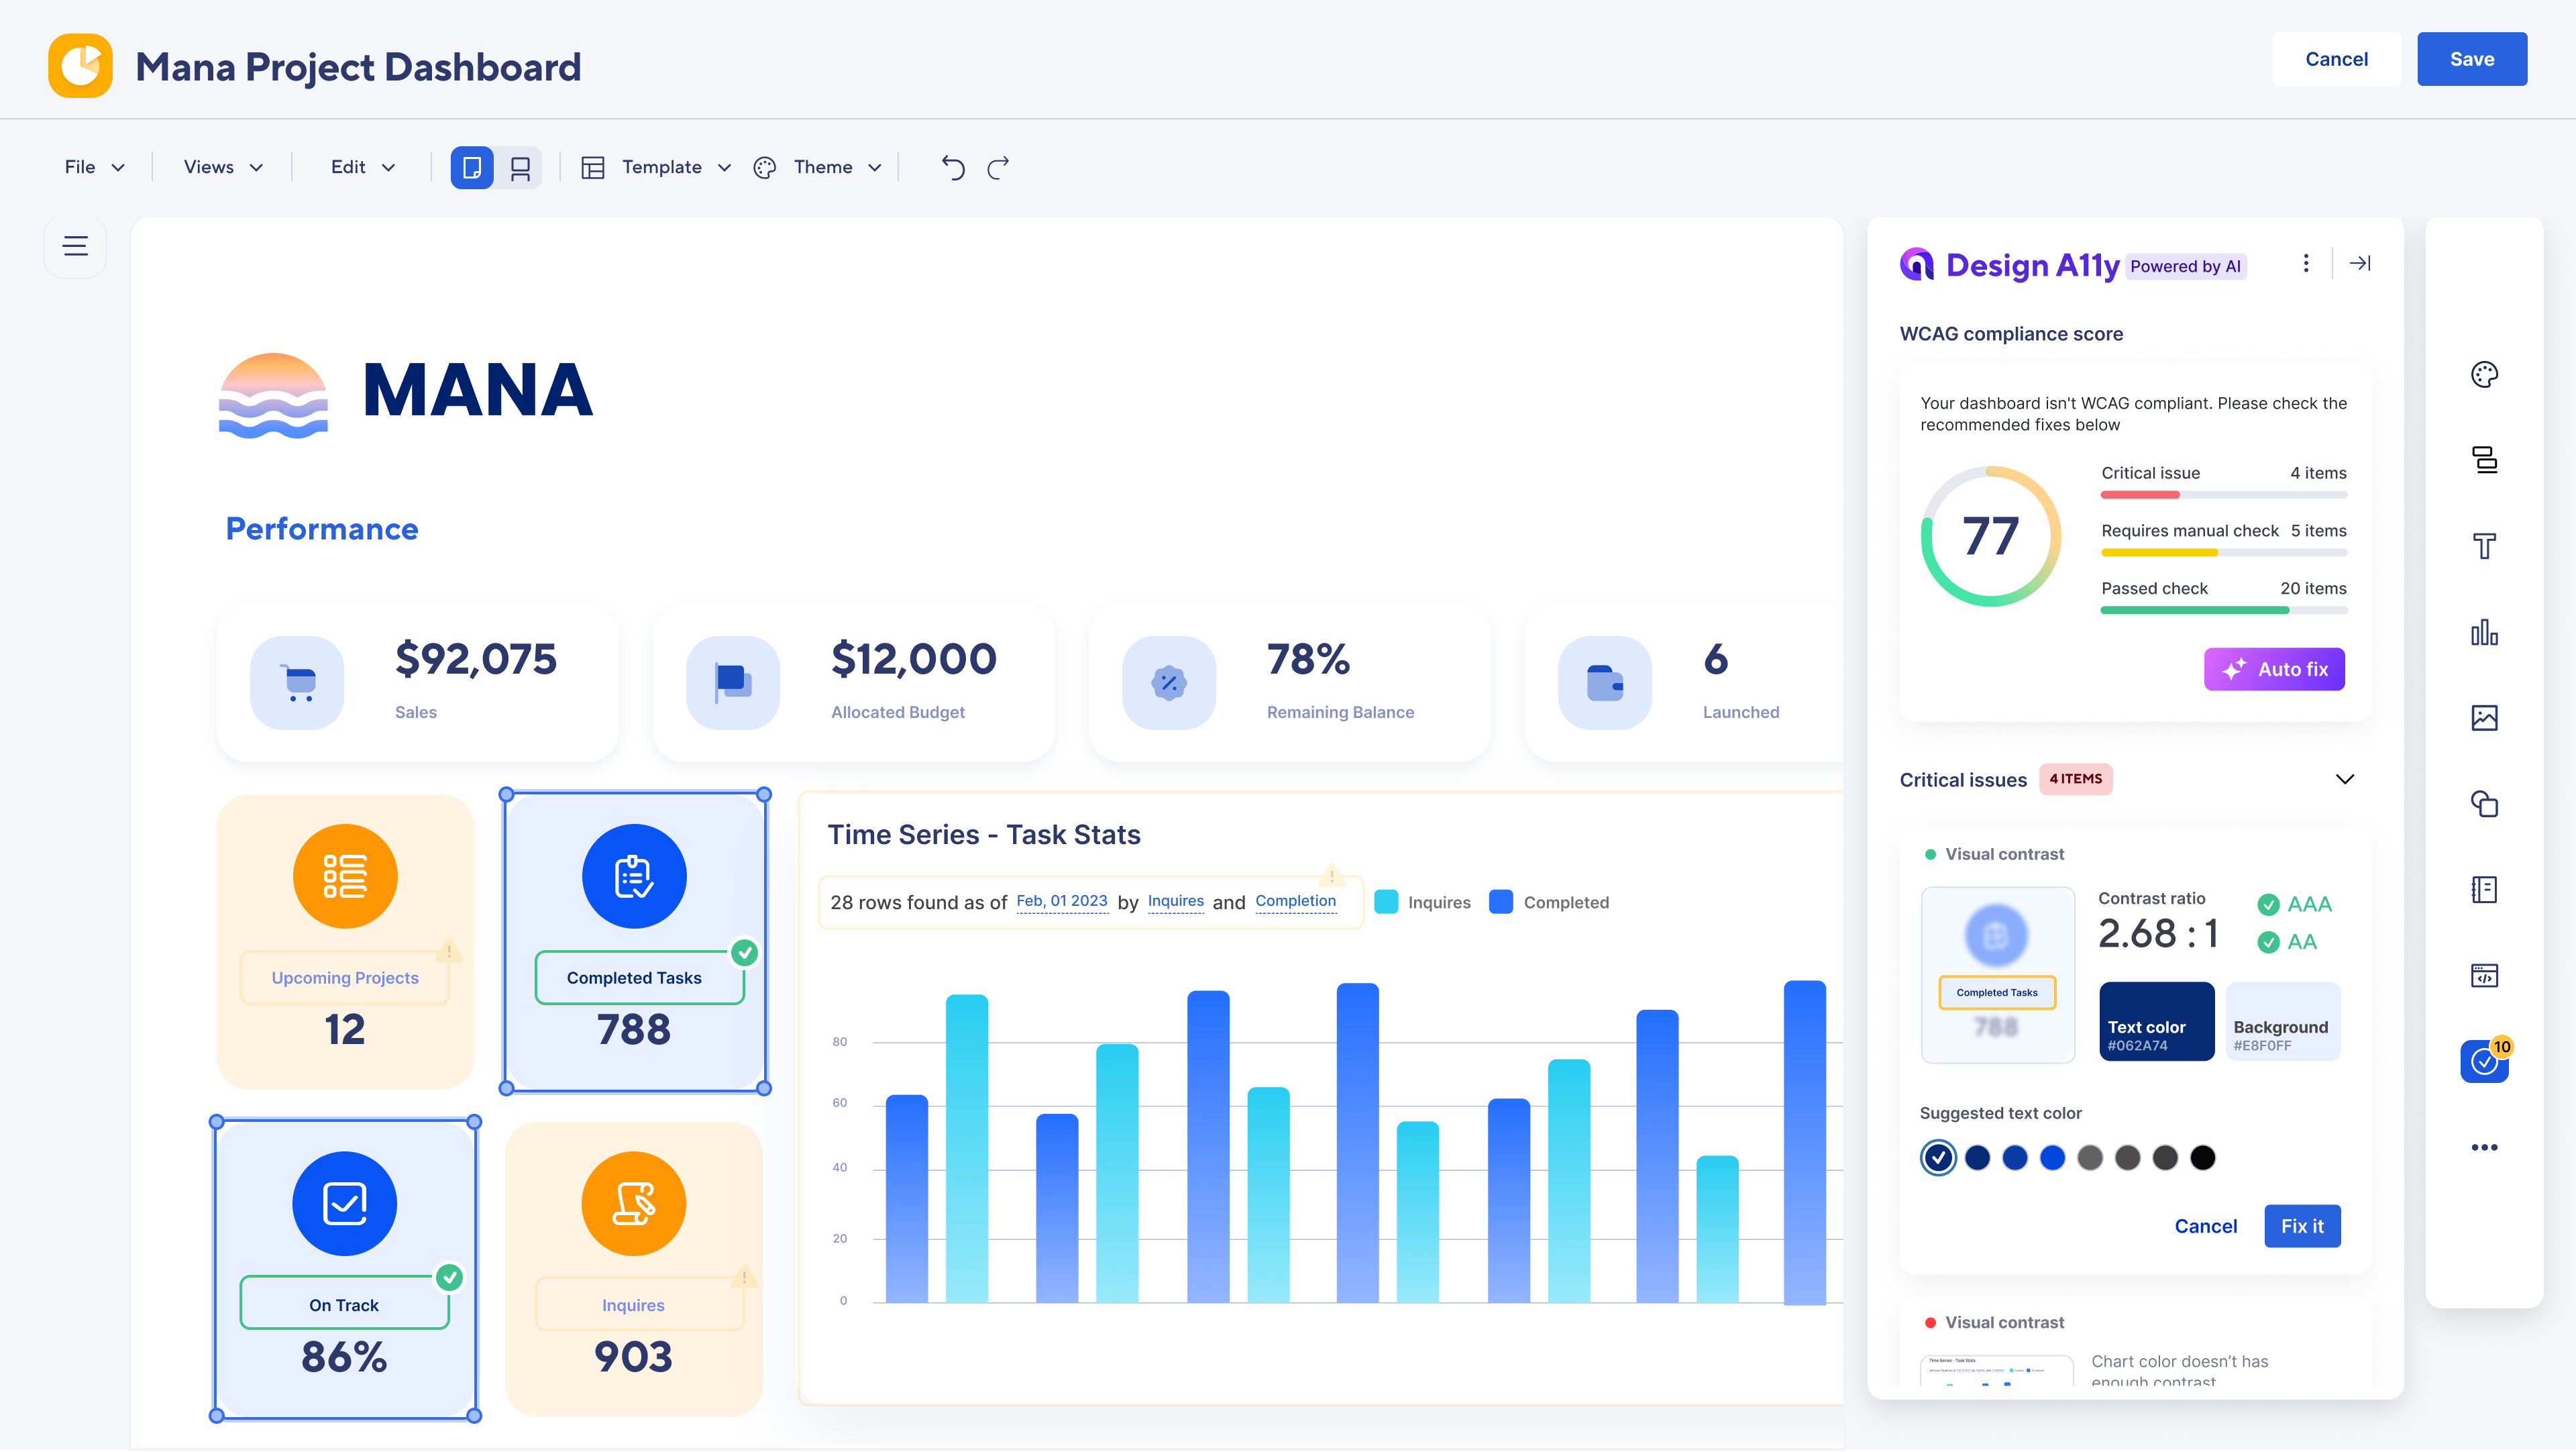Select the Text tool in sidebar
Viewport: 2576px width, 1452px height.
click(2484, 546)
